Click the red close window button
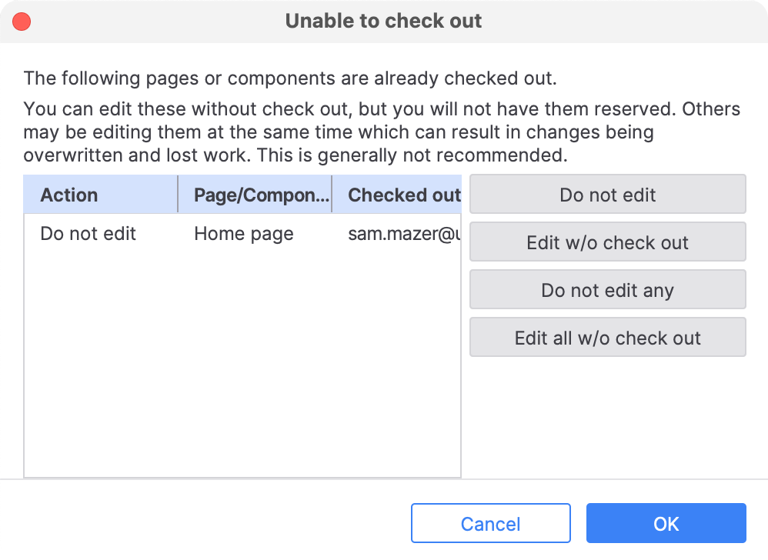768x560 pixels. click(22, 22)
